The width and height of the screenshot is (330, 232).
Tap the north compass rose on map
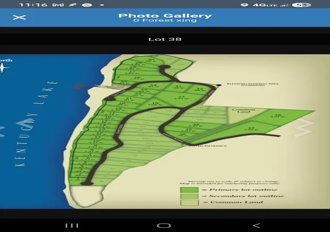[3, 68]
